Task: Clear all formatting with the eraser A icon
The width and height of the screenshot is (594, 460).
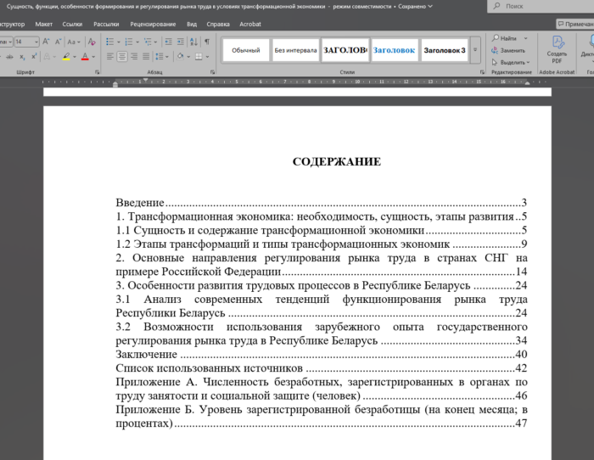Action: click(x=92, y=42)
